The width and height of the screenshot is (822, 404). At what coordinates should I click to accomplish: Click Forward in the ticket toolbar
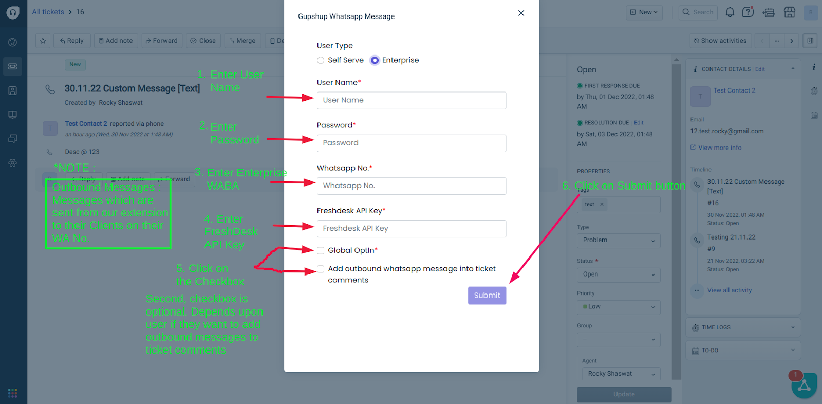click(x=161, y=40)
